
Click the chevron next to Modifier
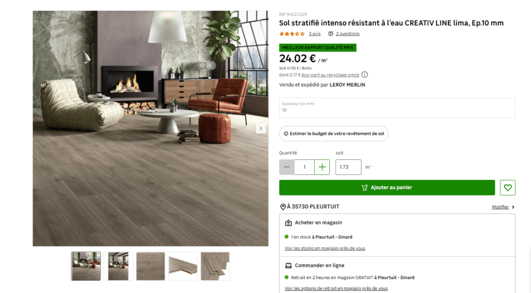click(513, 207)
